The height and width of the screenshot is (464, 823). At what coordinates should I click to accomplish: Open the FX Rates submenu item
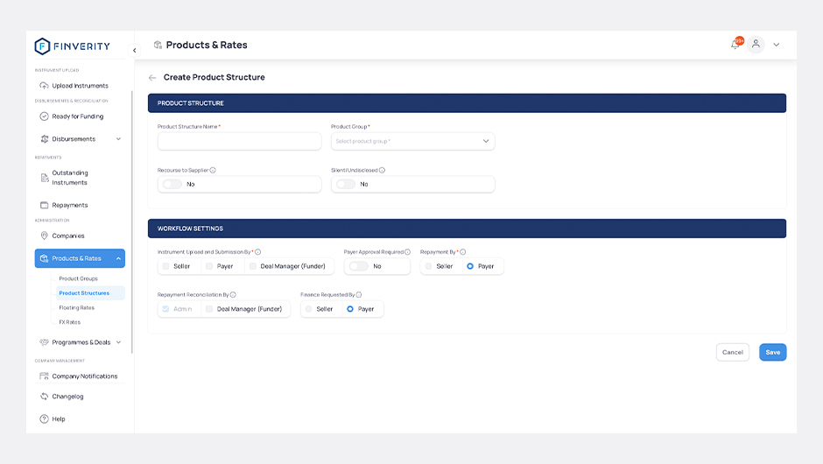tap(70, 322)
